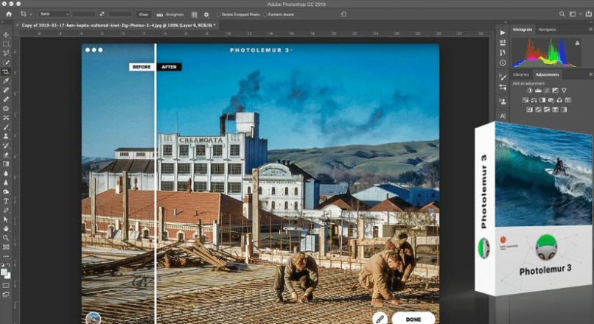
Task: Add a Brightness/Contrast adjustment
Action: pos(530,91)
